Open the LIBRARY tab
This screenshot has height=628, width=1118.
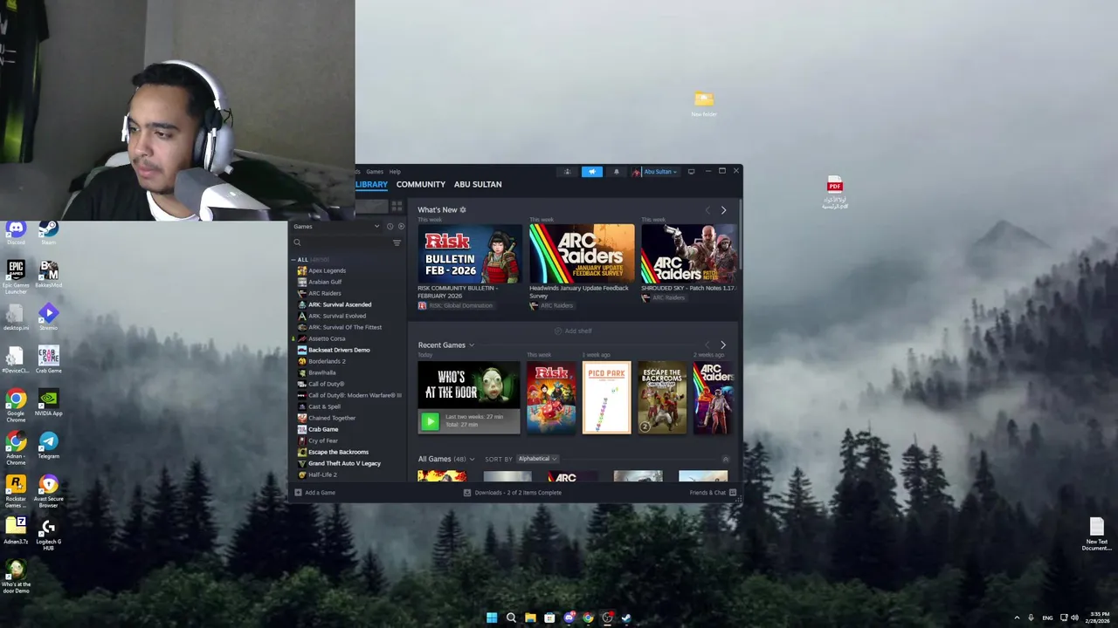pyautogui.click(x=371, y=184)
